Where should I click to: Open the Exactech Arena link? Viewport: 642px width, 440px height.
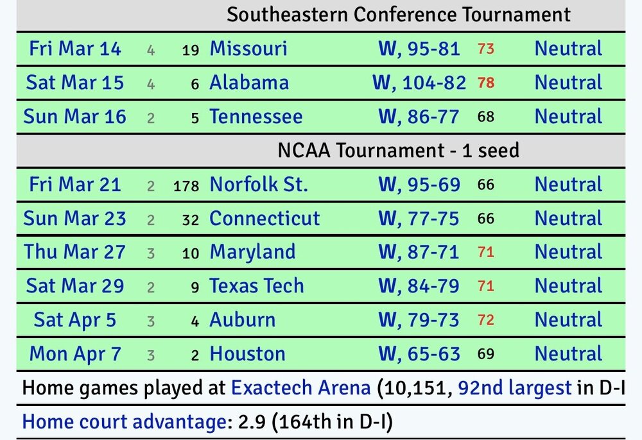pyautogui.click(x=300, y=388)
